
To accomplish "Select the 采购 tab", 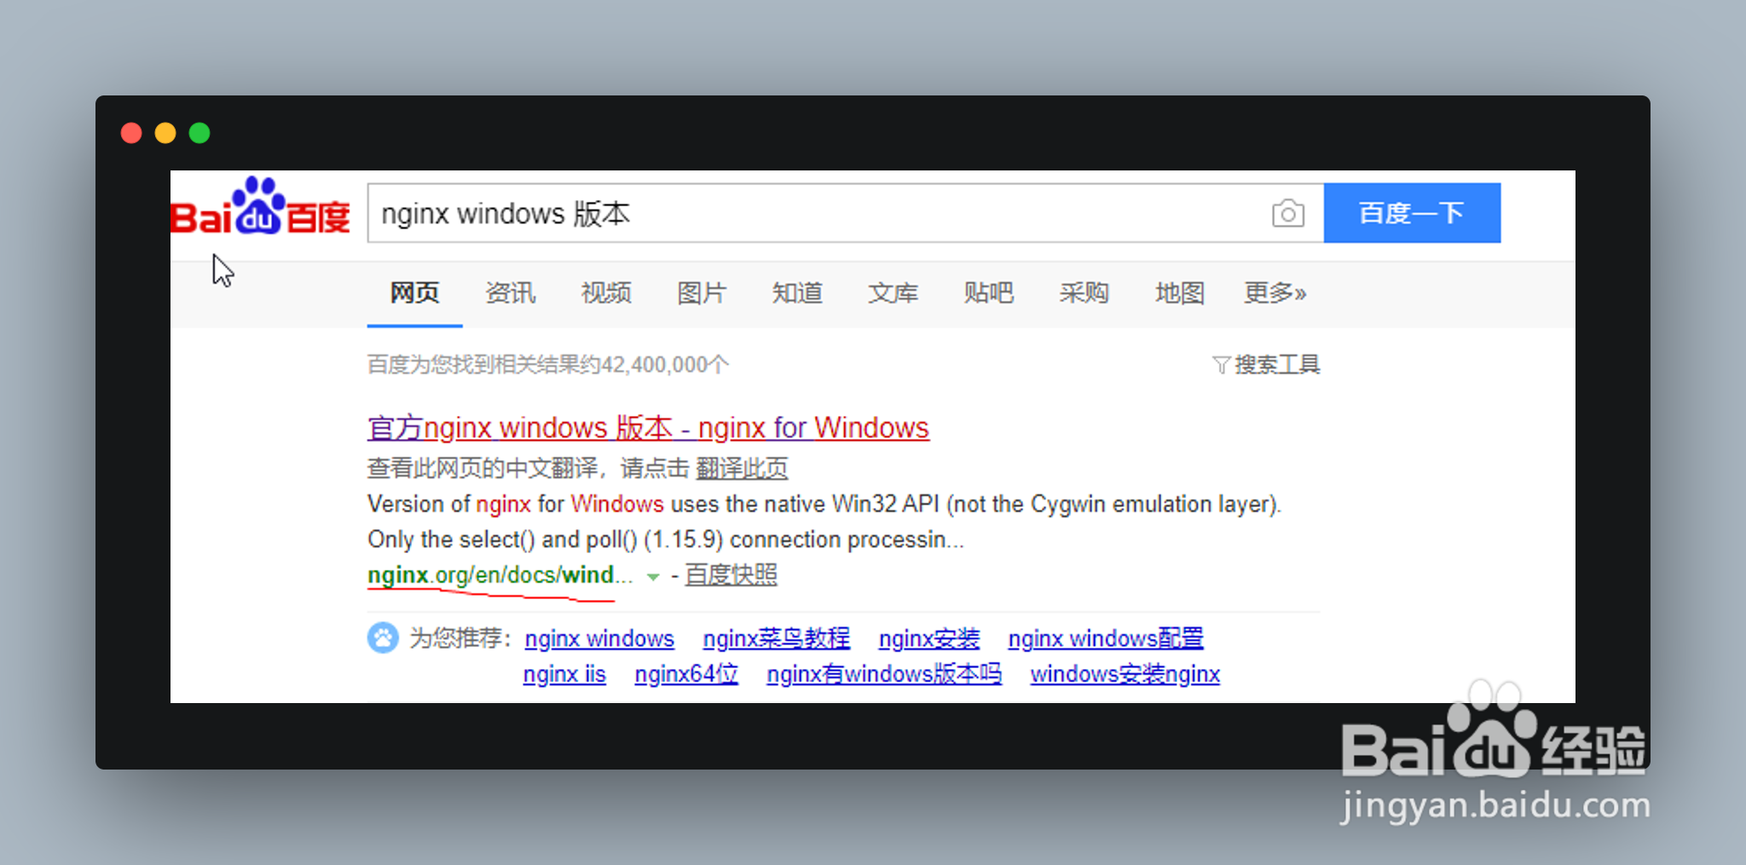I will tap(1084, 293).
